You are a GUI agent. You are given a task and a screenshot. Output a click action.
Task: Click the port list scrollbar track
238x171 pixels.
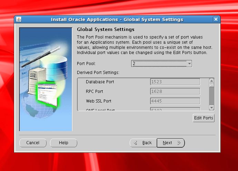click(211, 96)
